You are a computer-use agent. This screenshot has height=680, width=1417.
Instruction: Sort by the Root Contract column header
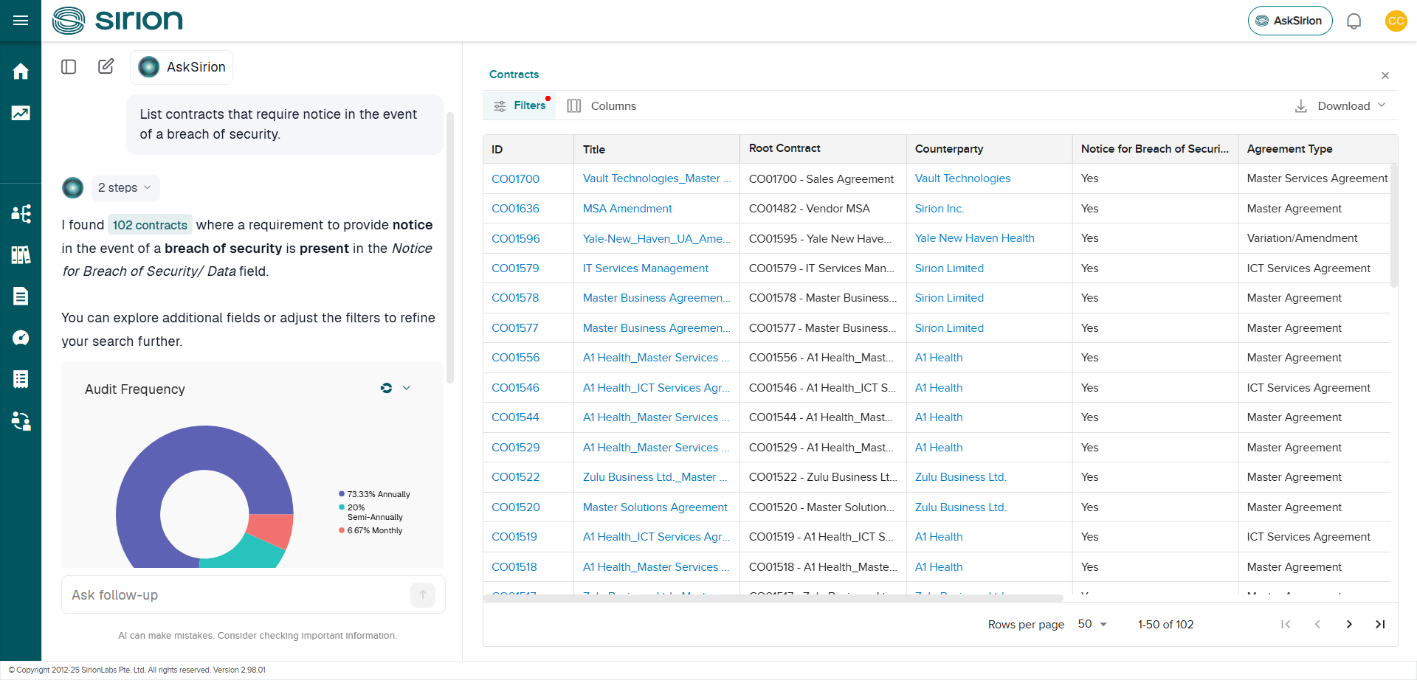click(823, 149)
